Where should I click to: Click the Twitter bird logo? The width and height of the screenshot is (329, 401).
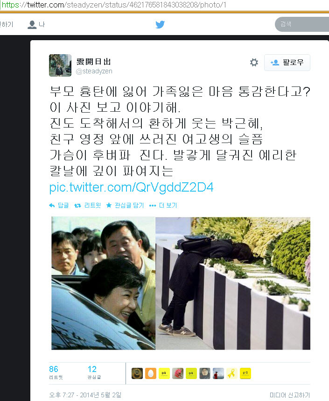tap(160, 25)
